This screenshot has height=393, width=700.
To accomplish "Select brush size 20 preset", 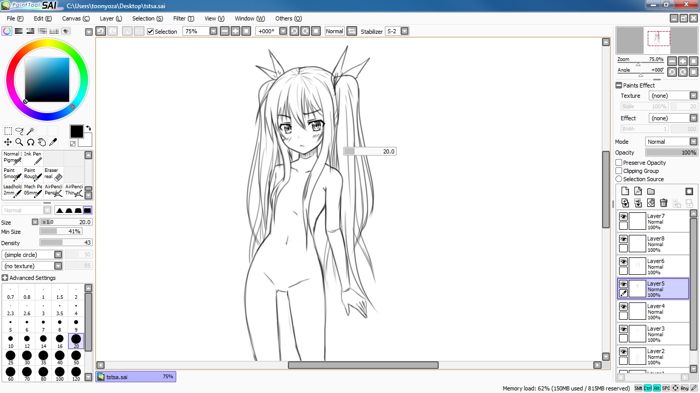I will point(76,341).
